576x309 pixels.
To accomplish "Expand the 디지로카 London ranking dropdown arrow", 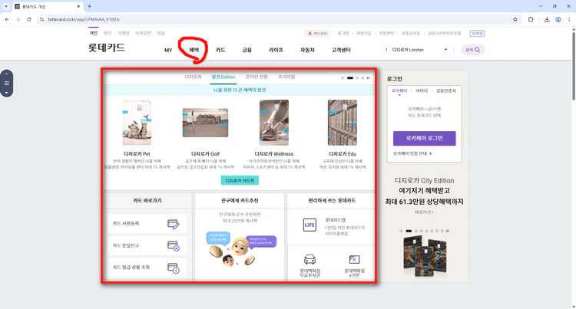I will click(x=445, y=50).
